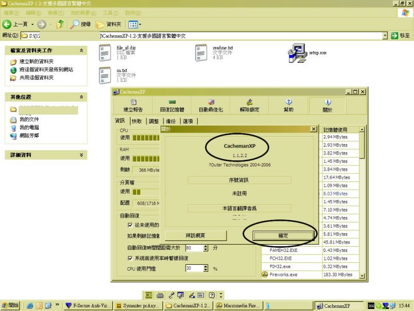Increase the 自動回復時間間距 spinner value
The width and height of the screenshot is (414, 311).
click(x=205, y=246)
